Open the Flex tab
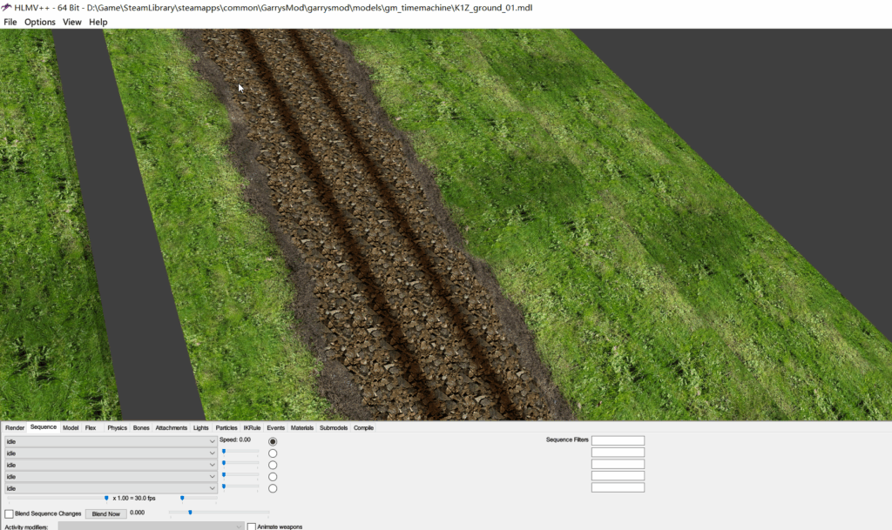Image resolution: width=892 pixels, height=530 pixels. point(91,428)
